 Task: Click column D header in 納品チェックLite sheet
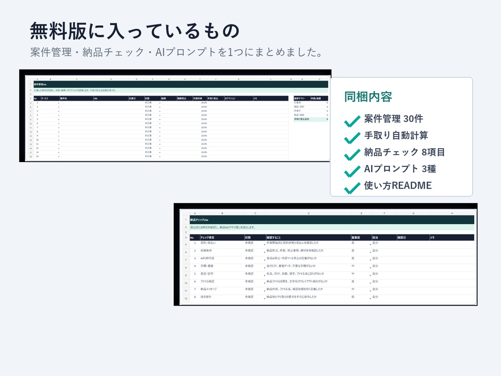pyautogui.click(x=308, y=213)
